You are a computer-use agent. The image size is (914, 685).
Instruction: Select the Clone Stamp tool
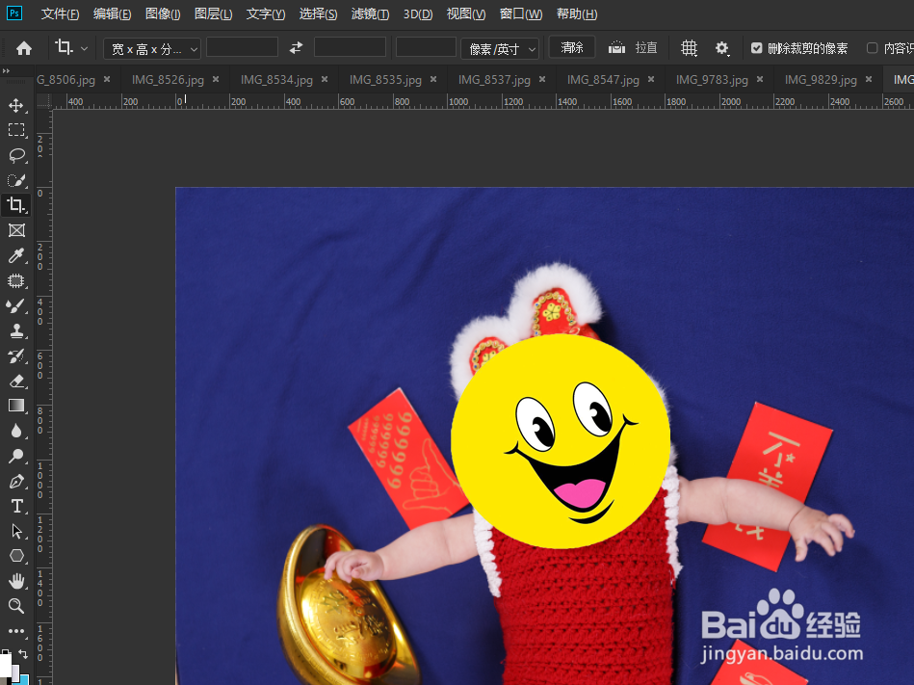pos(16,330)
